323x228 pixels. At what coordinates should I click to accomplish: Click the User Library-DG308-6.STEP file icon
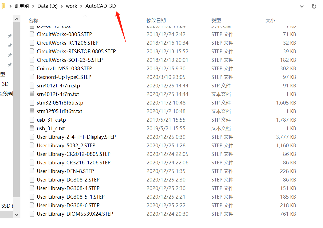tap(32, 205)
